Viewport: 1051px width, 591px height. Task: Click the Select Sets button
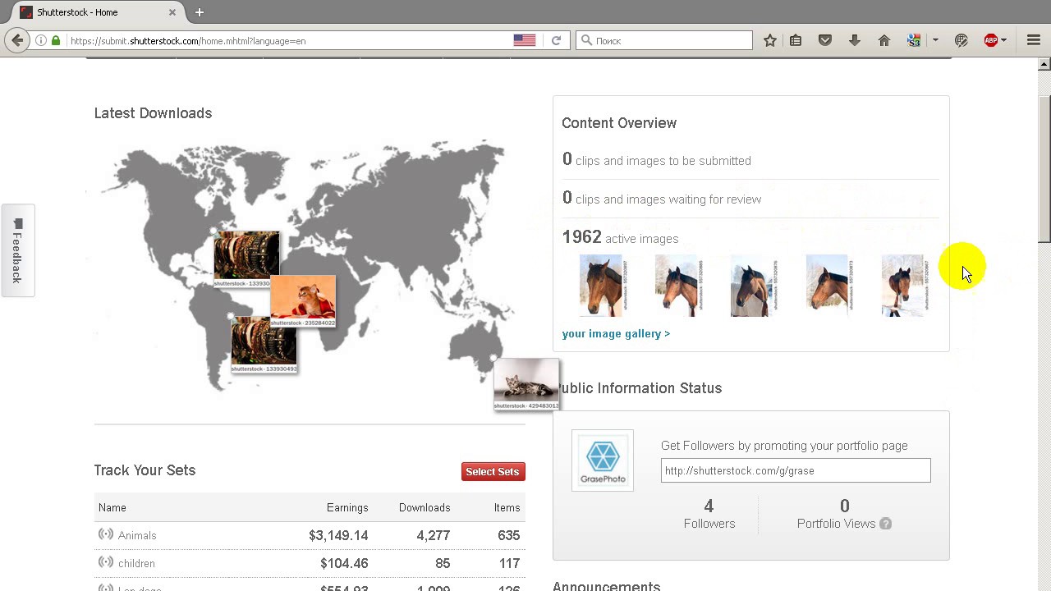493,471
